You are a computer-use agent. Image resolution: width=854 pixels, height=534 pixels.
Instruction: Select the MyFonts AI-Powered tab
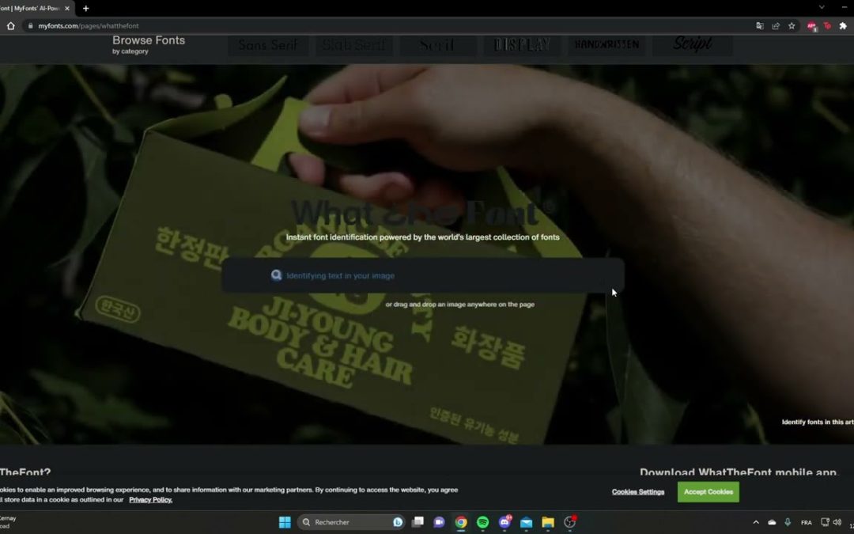point(30,8)
